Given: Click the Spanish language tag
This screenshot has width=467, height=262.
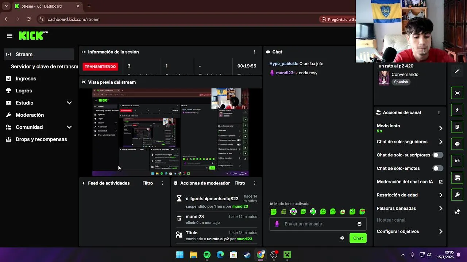Looking at the screenshot, I should 401,82.
